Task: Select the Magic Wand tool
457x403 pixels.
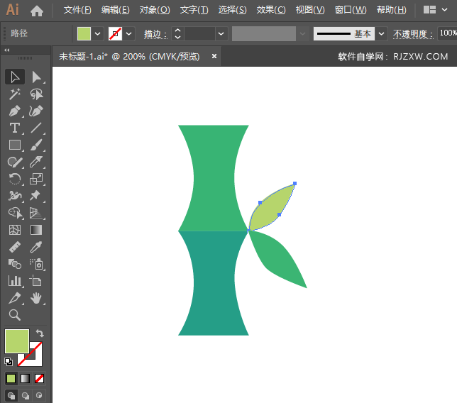Action: [x=15, y=94]
